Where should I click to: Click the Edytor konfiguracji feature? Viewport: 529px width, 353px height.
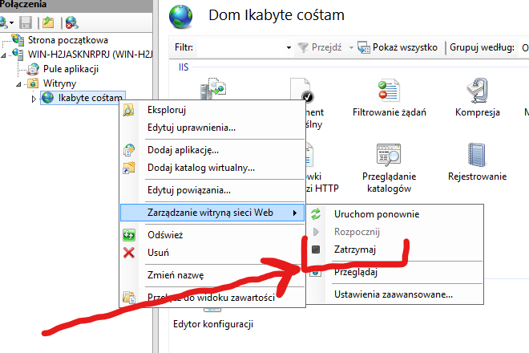pyautogui.click(x=213, y=323)
